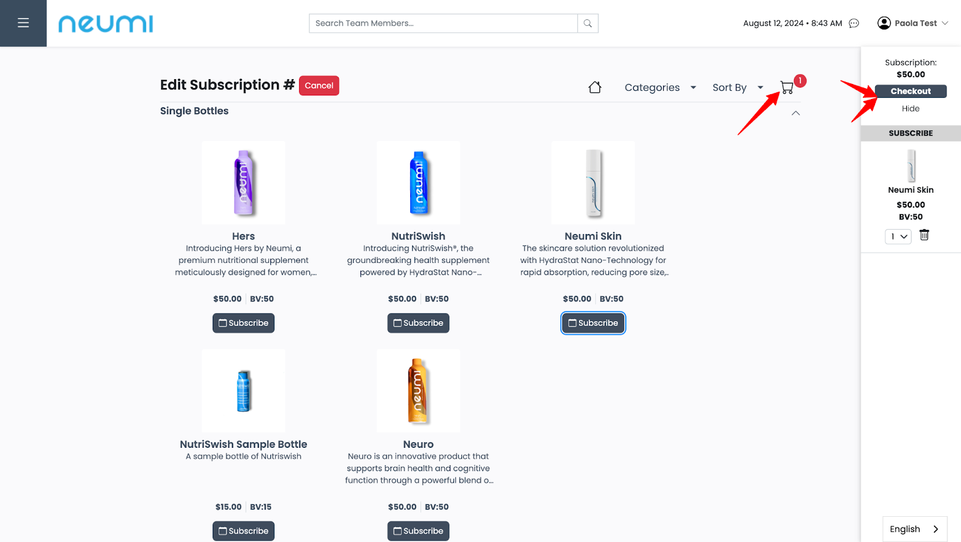Collapse the Single Bottles section
Viewport: 961px width, 542px height.
[796, 113]
